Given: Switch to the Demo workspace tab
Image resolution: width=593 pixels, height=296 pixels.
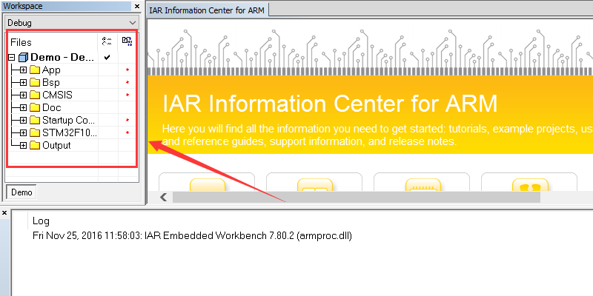Looking at the screenshot, I should tap(21, 192).
